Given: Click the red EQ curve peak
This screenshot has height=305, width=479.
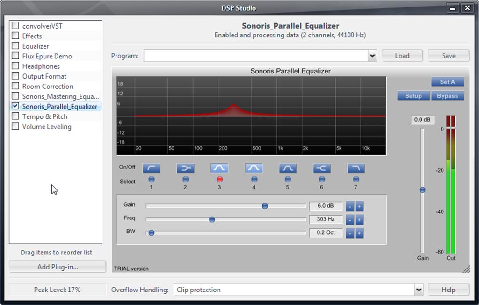Looking at the screenshot, I should point(233,105).
